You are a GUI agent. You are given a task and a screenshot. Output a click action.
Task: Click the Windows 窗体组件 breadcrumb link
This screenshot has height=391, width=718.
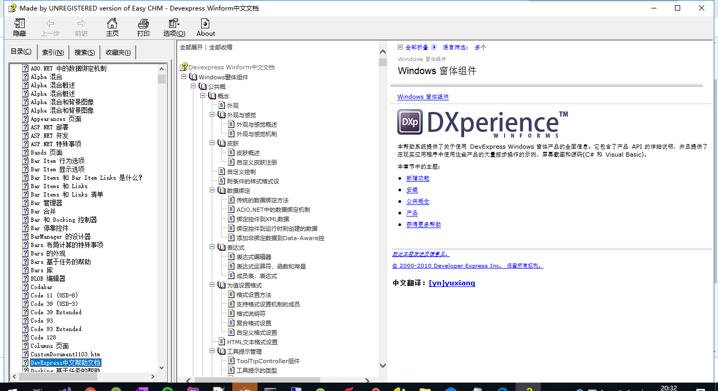(423, 97)
